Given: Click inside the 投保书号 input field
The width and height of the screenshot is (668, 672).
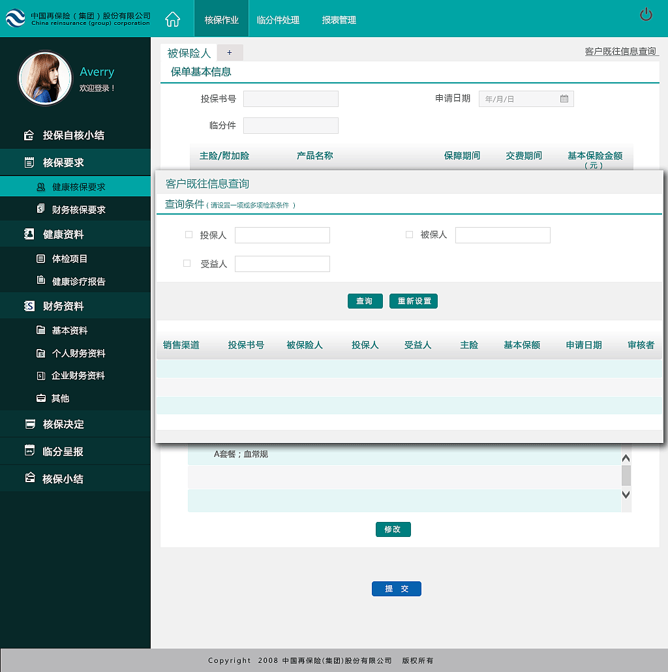Looking at the screenshot, I should click(290, 99).
